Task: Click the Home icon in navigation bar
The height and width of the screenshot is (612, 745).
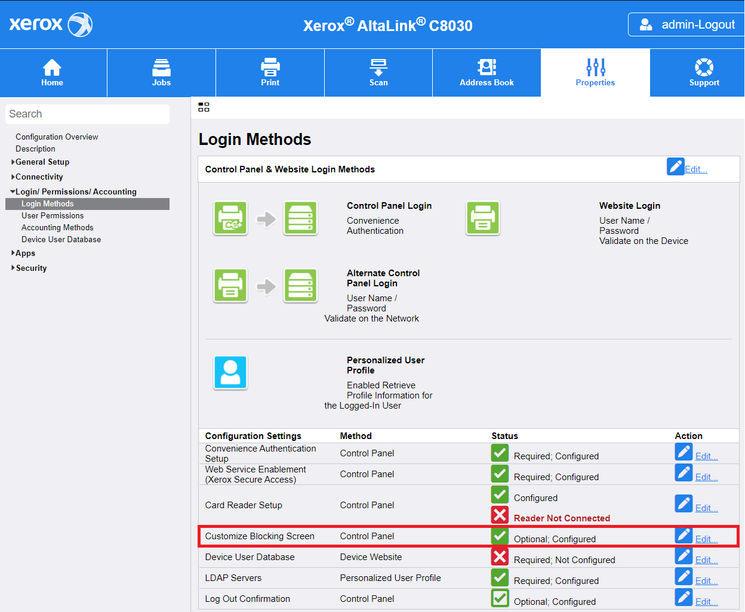Action: point(52,67)
